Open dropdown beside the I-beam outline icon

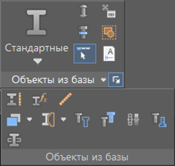click(x=63, y=119)
